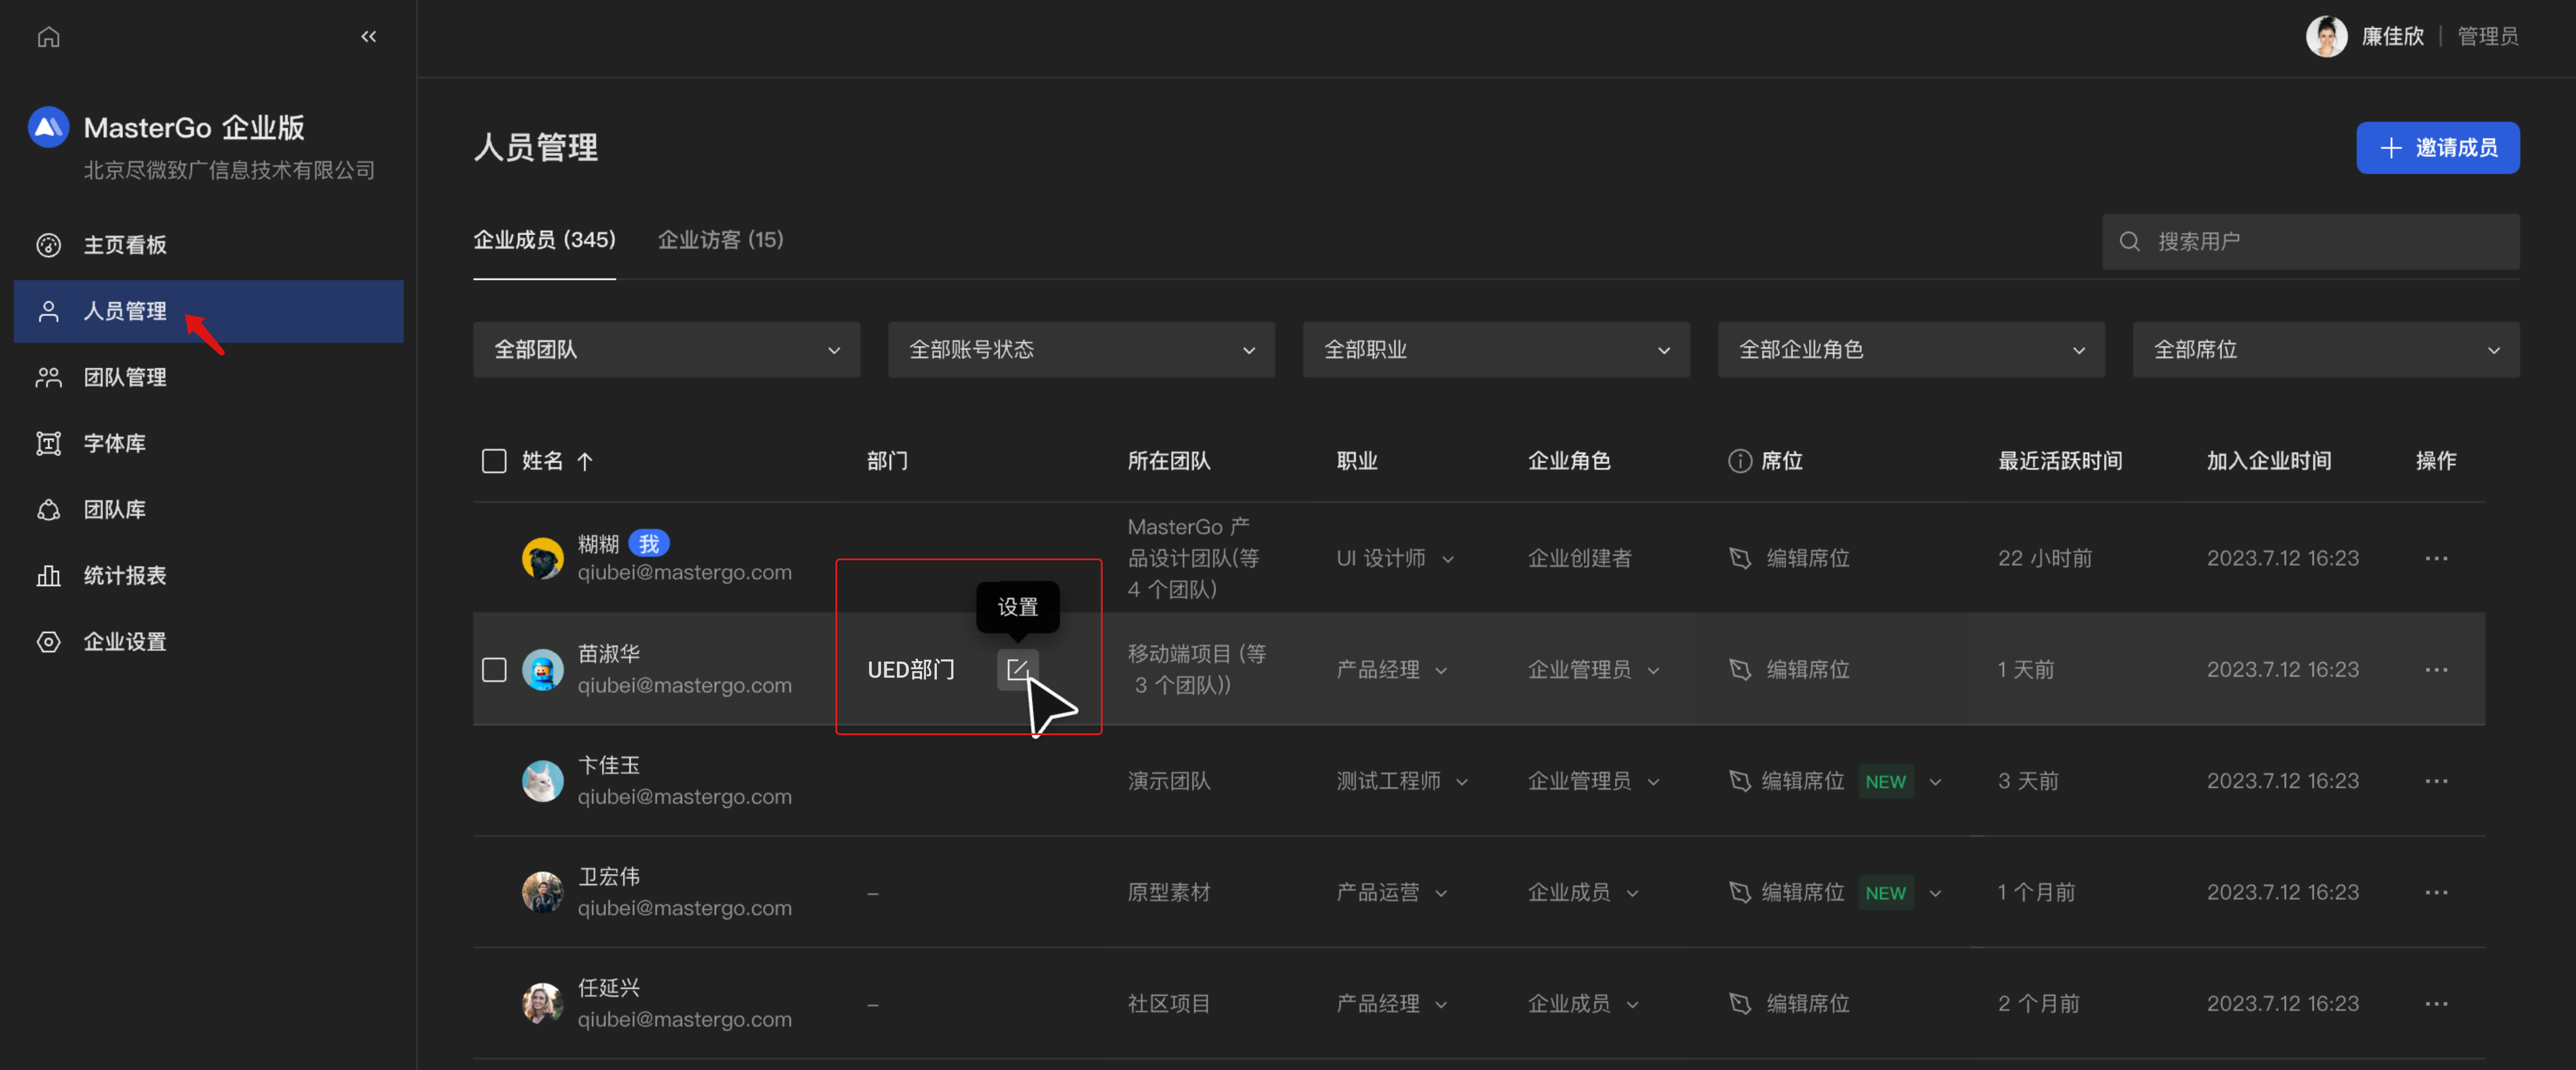Open 苗淑华 avatar thumbnail
Viewport: 2576px width, 1070px height.
(542, 669)
